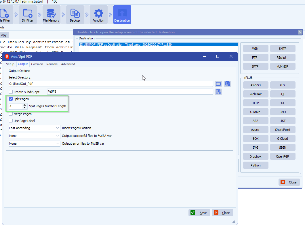Switch to the Setup tab
The image size is (305, 226).
[10, 64]
